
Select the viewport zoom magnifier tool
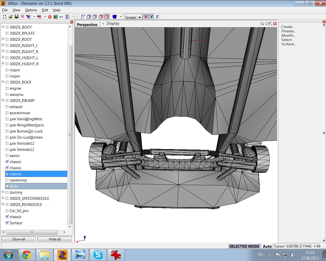(262, 23)
